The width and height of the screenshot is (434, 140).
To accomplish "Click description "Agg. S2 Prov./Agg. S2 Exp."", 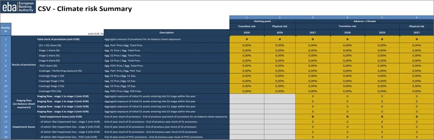I will tap(120, 81).
